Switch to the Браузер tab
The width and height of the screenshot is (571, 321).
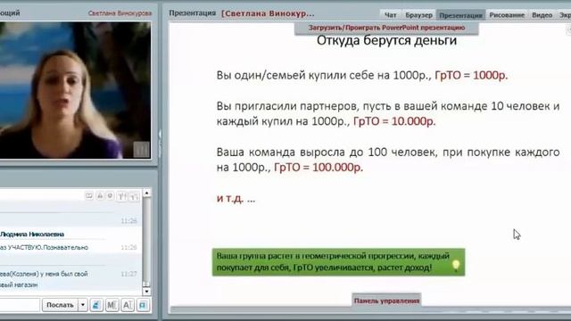coord(418,15)
